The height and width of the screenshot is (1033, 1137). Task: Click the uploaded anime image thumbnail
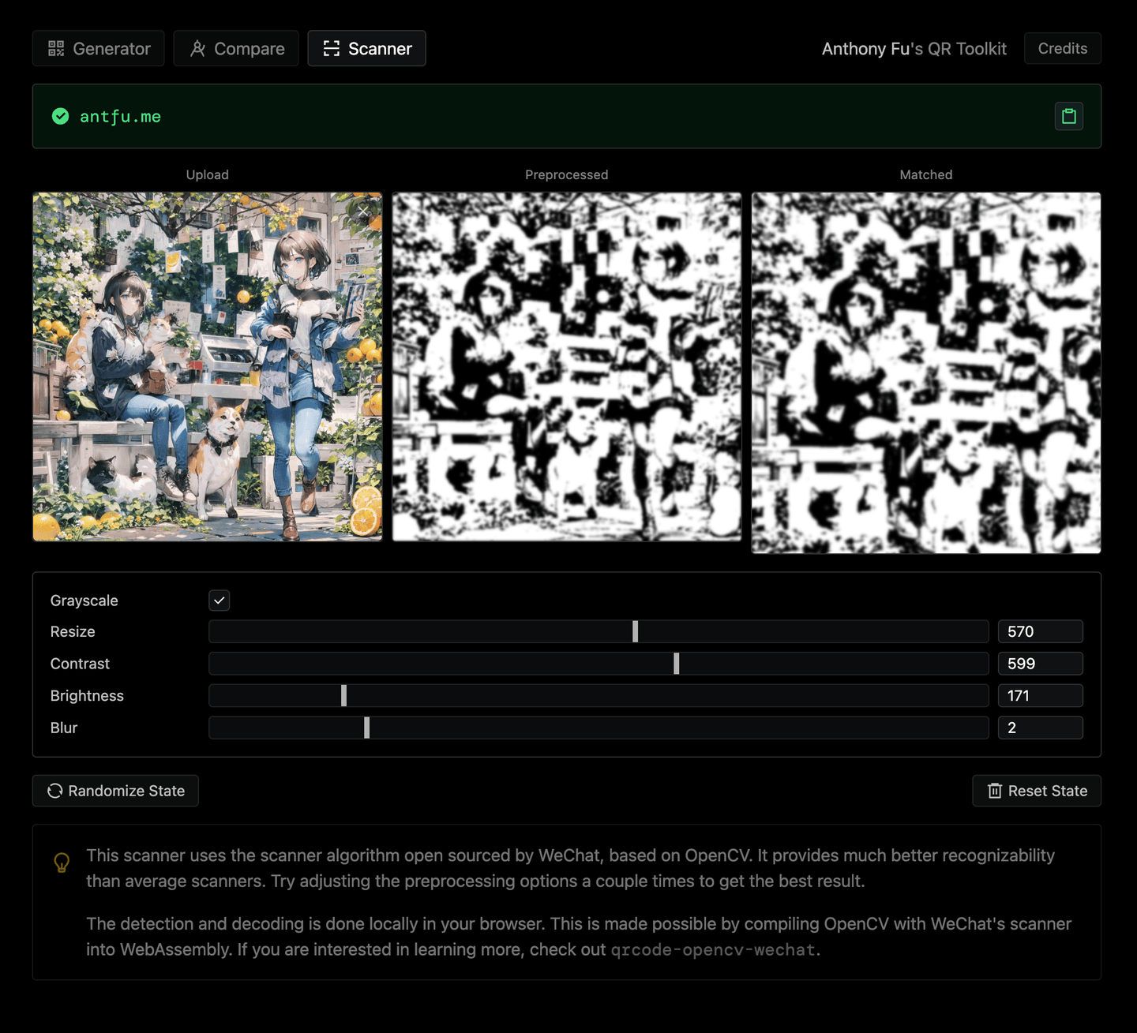207,367
